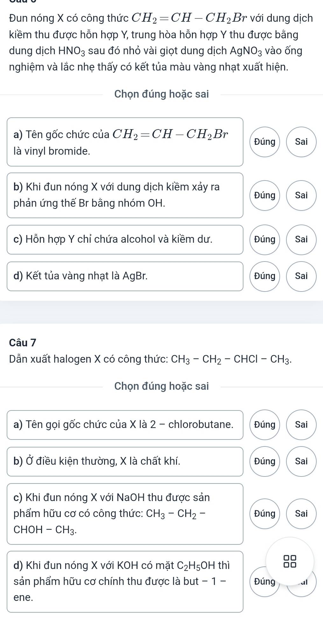Select Đúng for 'Hỗn hợp Y chỉ chứa alcohol'
Viewport: 323px width, 620px height.
tap(265, 240)
